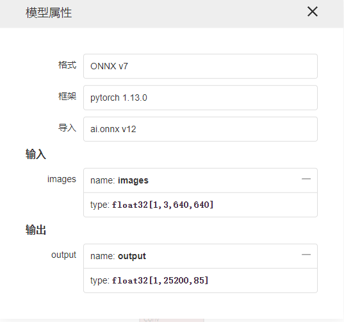Click the 导入 label
The width and height of the screenshot is (344, 322).
67,128
